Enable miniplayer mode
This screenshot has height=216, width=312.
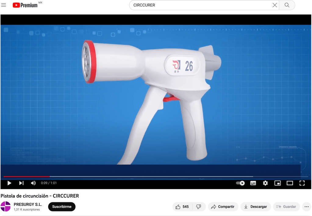click(x=278, y=183)
